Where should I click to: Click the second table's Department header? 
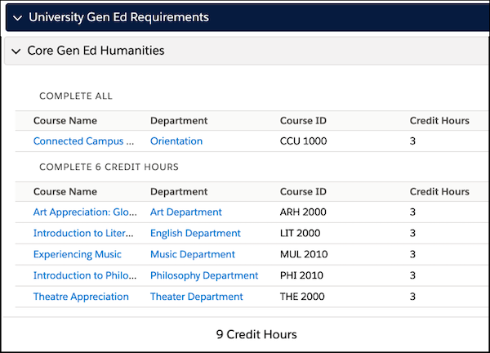pyautogui.click(x=179, y=192)
